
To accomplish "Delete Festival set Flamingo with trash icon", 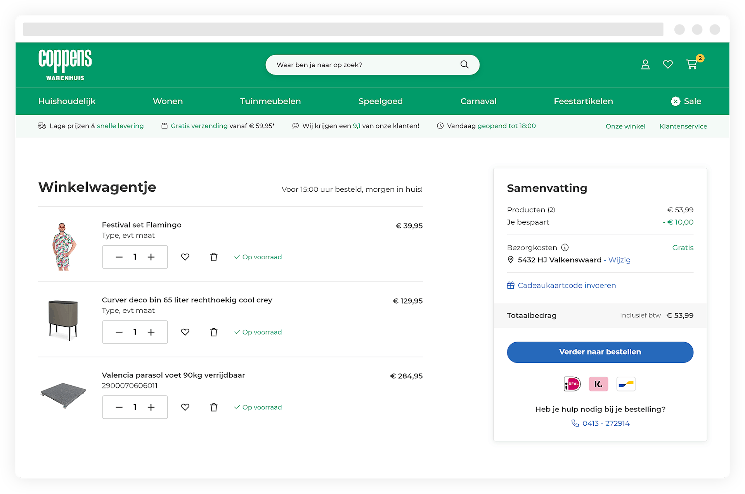I will pos(214,257).
